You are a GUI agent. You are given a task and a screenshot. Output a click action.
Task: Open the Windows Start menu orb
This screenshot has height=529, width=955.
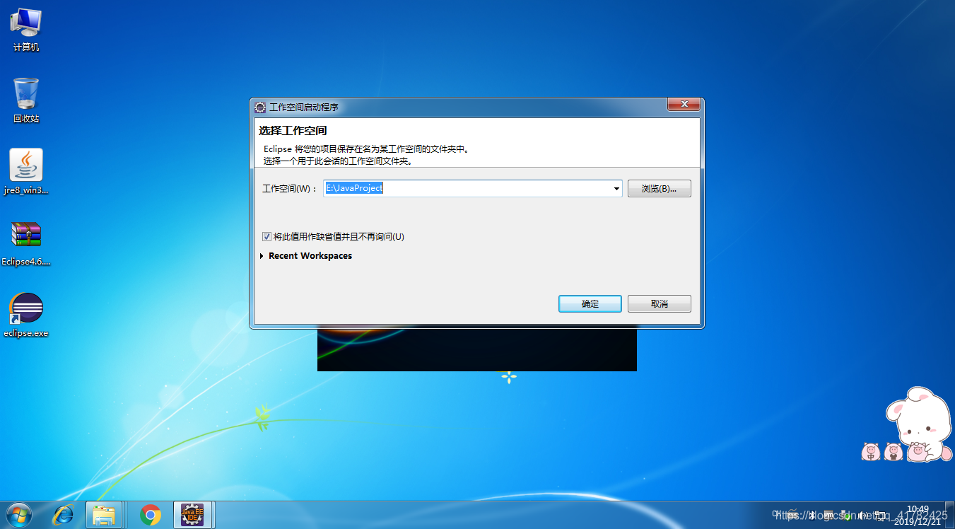19,515
